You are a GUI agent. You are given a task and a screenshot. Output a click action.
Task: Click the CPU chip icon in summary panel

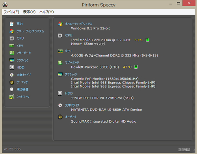click(x=60, y=35)
